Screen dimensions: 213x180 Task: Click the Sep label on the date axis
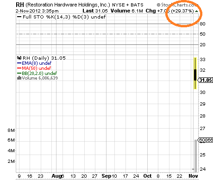[106, 176]
